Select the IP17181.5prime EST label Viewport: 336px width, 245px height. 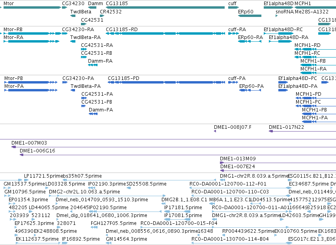[183, 208]
